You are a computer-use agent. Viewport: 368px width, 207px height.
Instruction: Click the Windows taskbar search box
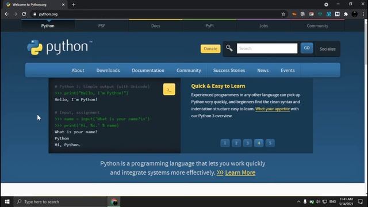60,202
